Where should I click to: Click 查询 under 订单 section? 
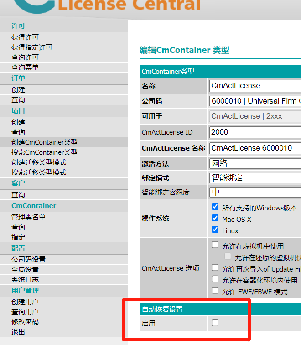(18, 99)
